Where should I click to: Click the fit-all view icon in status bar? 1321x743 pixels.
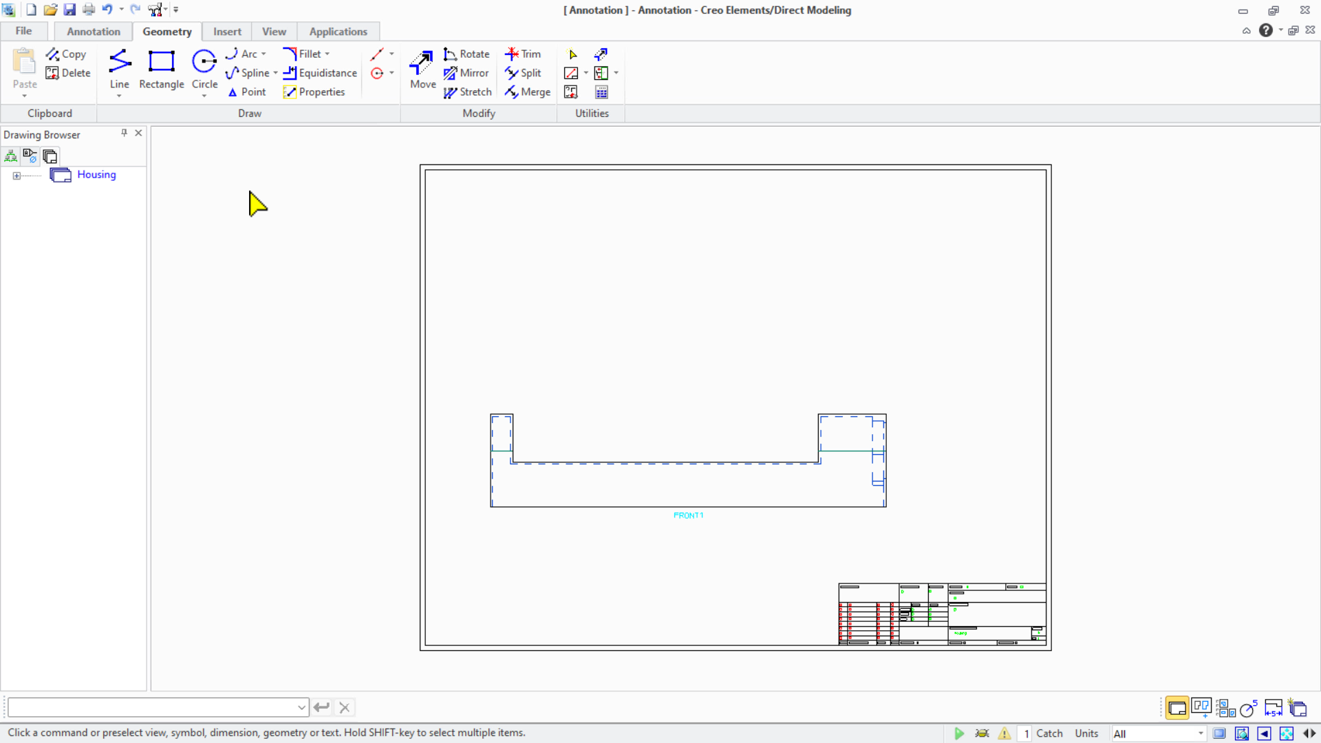1287,733
